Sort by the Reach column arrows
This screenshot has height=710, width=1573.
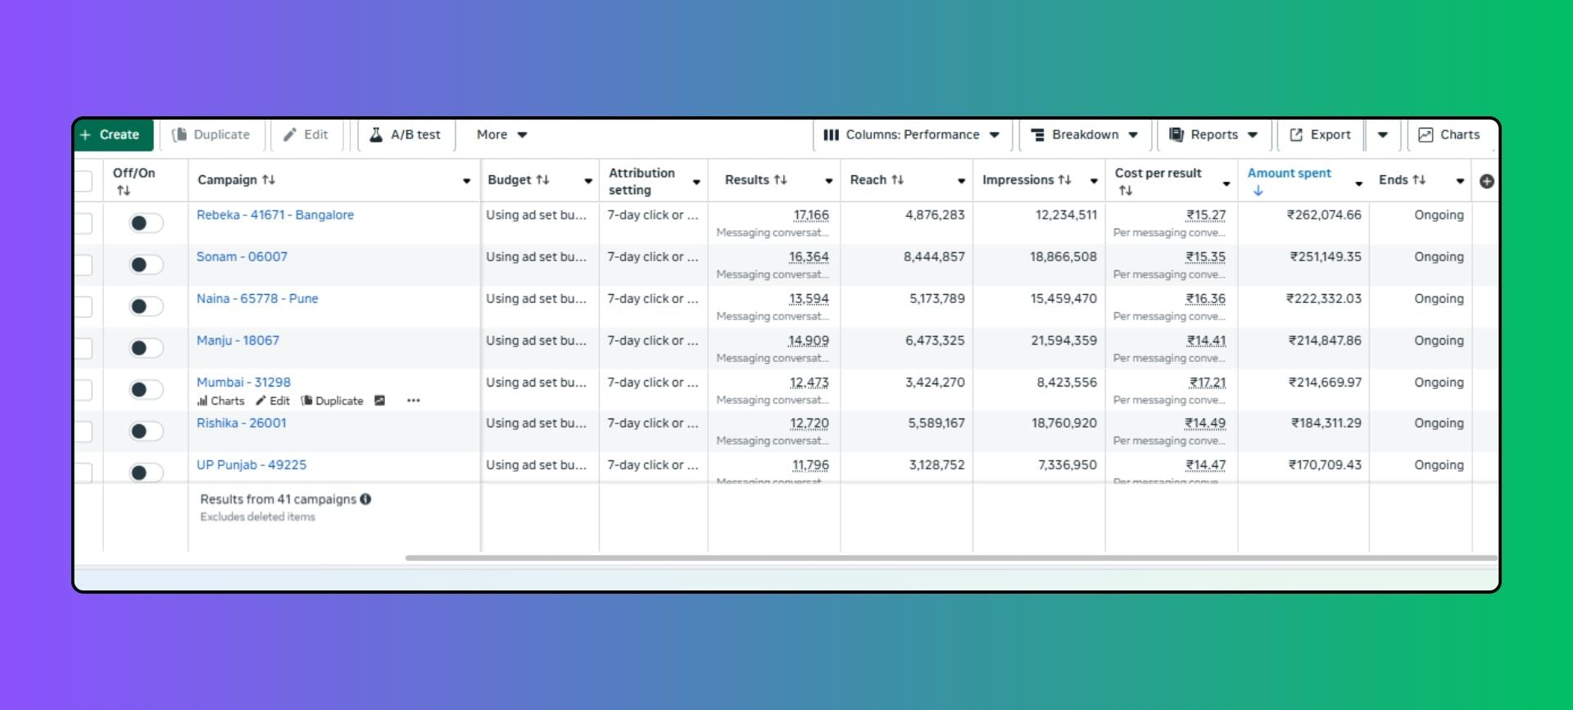(x=898, y=180)
